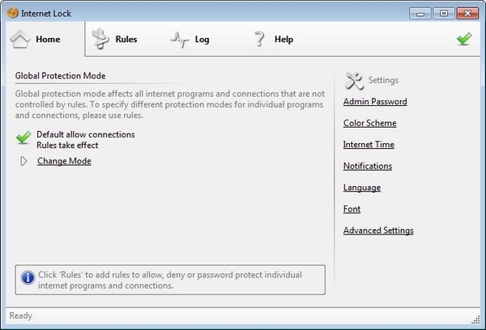Open the Notifications settings link
486x330 pixels.
point(368,166)
